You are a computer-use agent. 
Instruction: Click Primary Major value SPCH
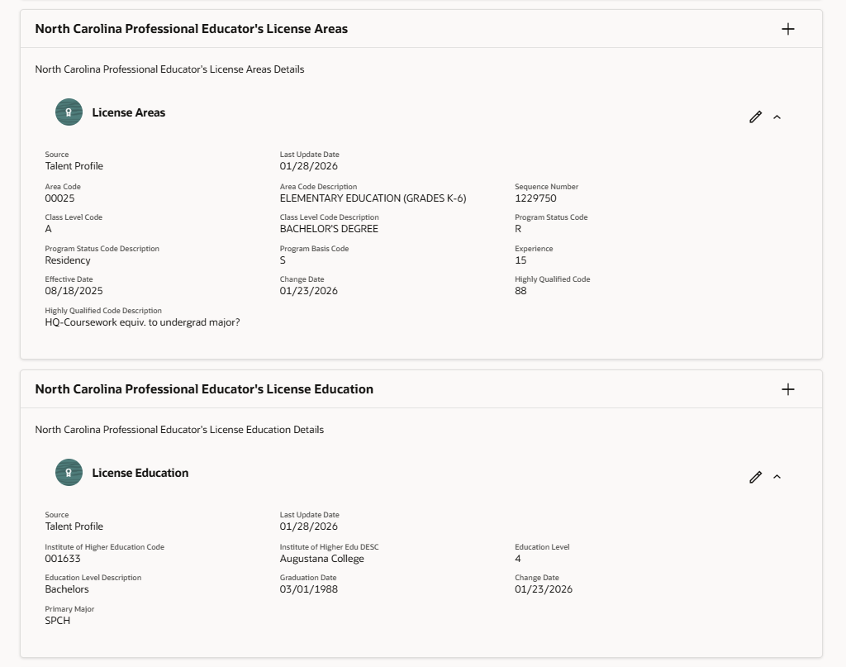point(57,621)
